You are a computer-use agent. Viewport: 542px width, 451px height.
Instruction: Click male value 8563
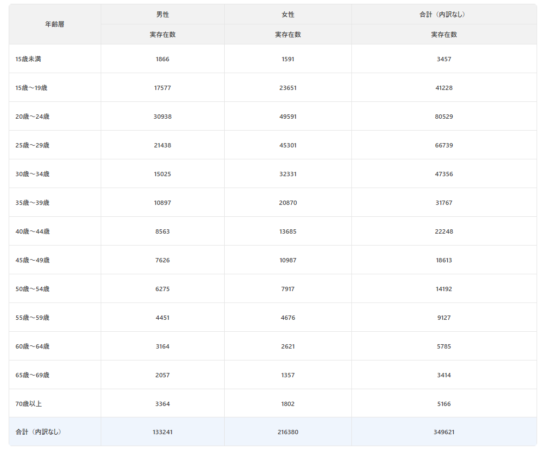point(162,231)
